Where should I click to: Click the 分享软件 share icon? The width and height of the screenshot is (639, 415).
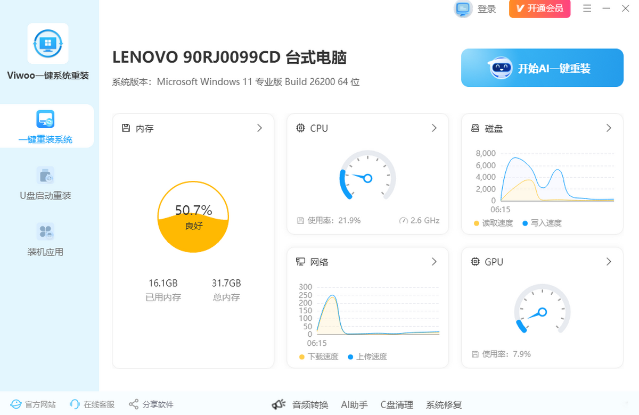[134, 405]
